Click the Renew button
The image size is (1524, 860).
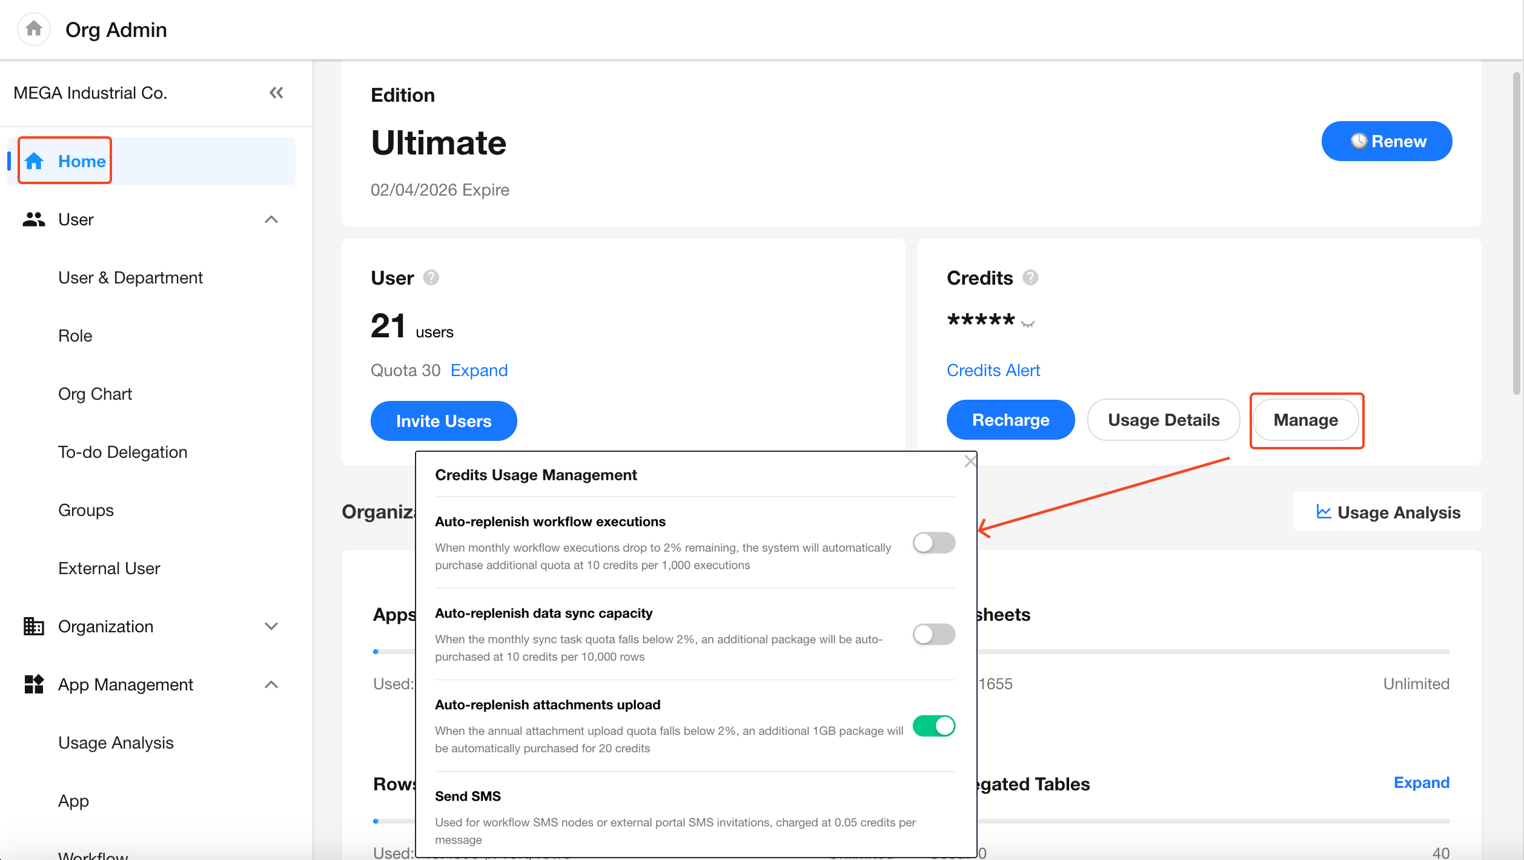pyautogui.click(x=1386, y=141)
